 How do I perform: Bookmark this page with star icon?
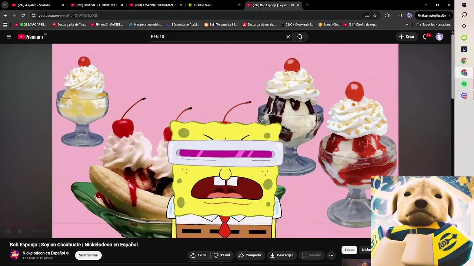pyautogui.click(x=375, y=16)
